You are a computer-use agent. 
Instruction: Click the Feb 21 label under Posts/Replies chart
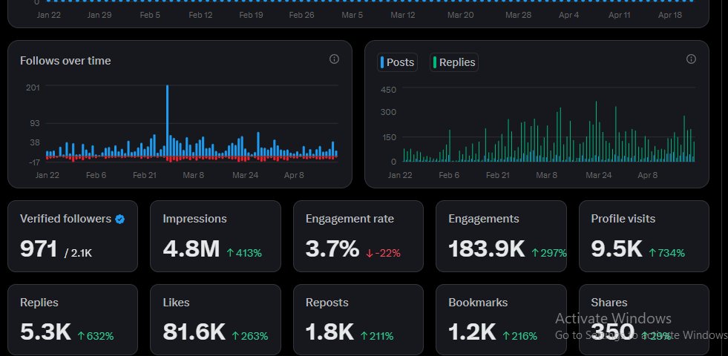(498, 175)
